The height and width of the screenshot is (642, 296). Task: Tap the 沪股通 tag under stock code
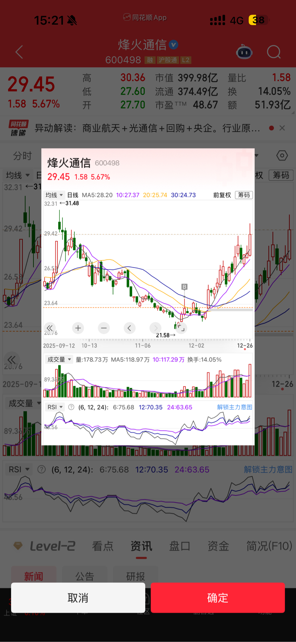[168, 60]
